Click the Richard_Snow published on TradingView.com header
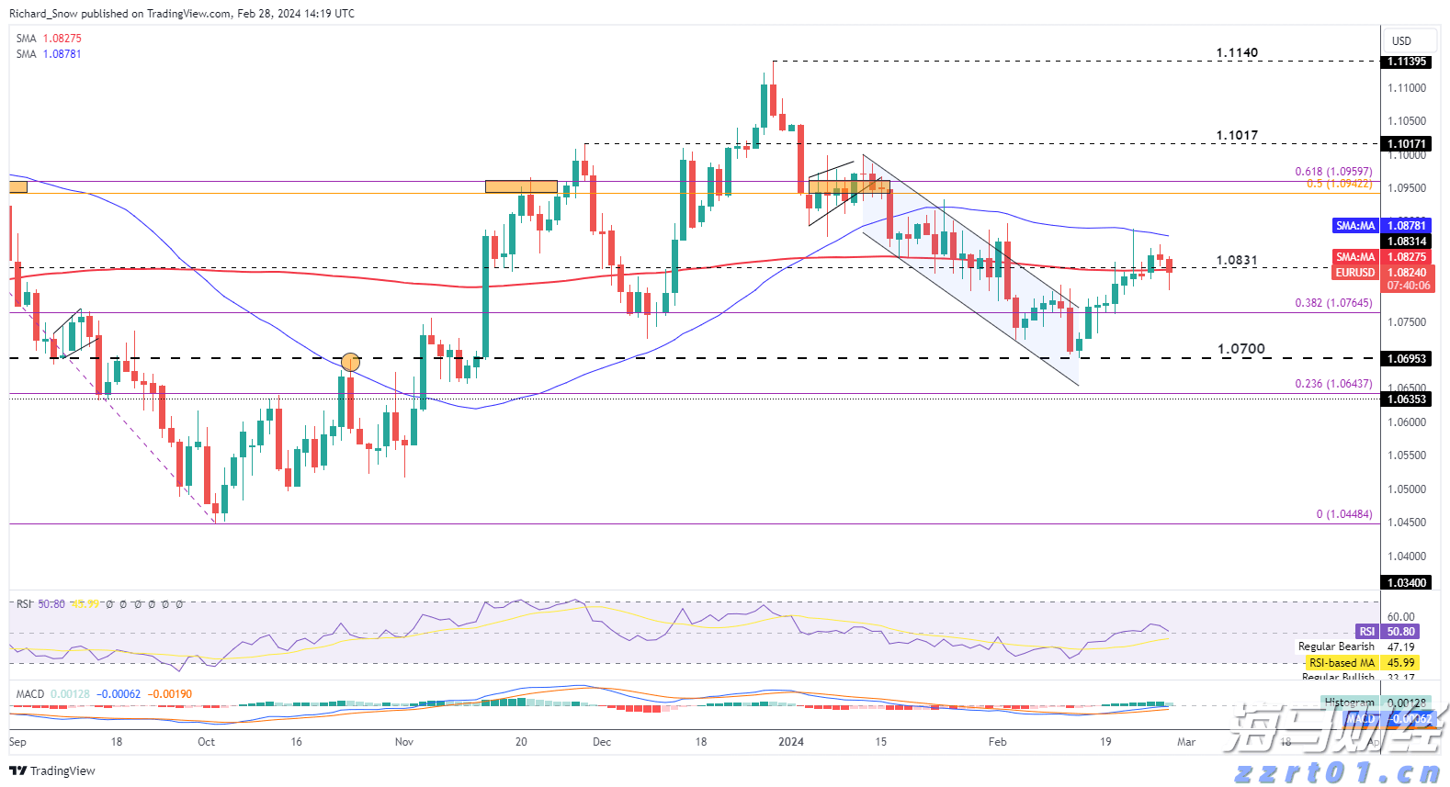Screen dimensions: 1450x787 pos(182,13)
